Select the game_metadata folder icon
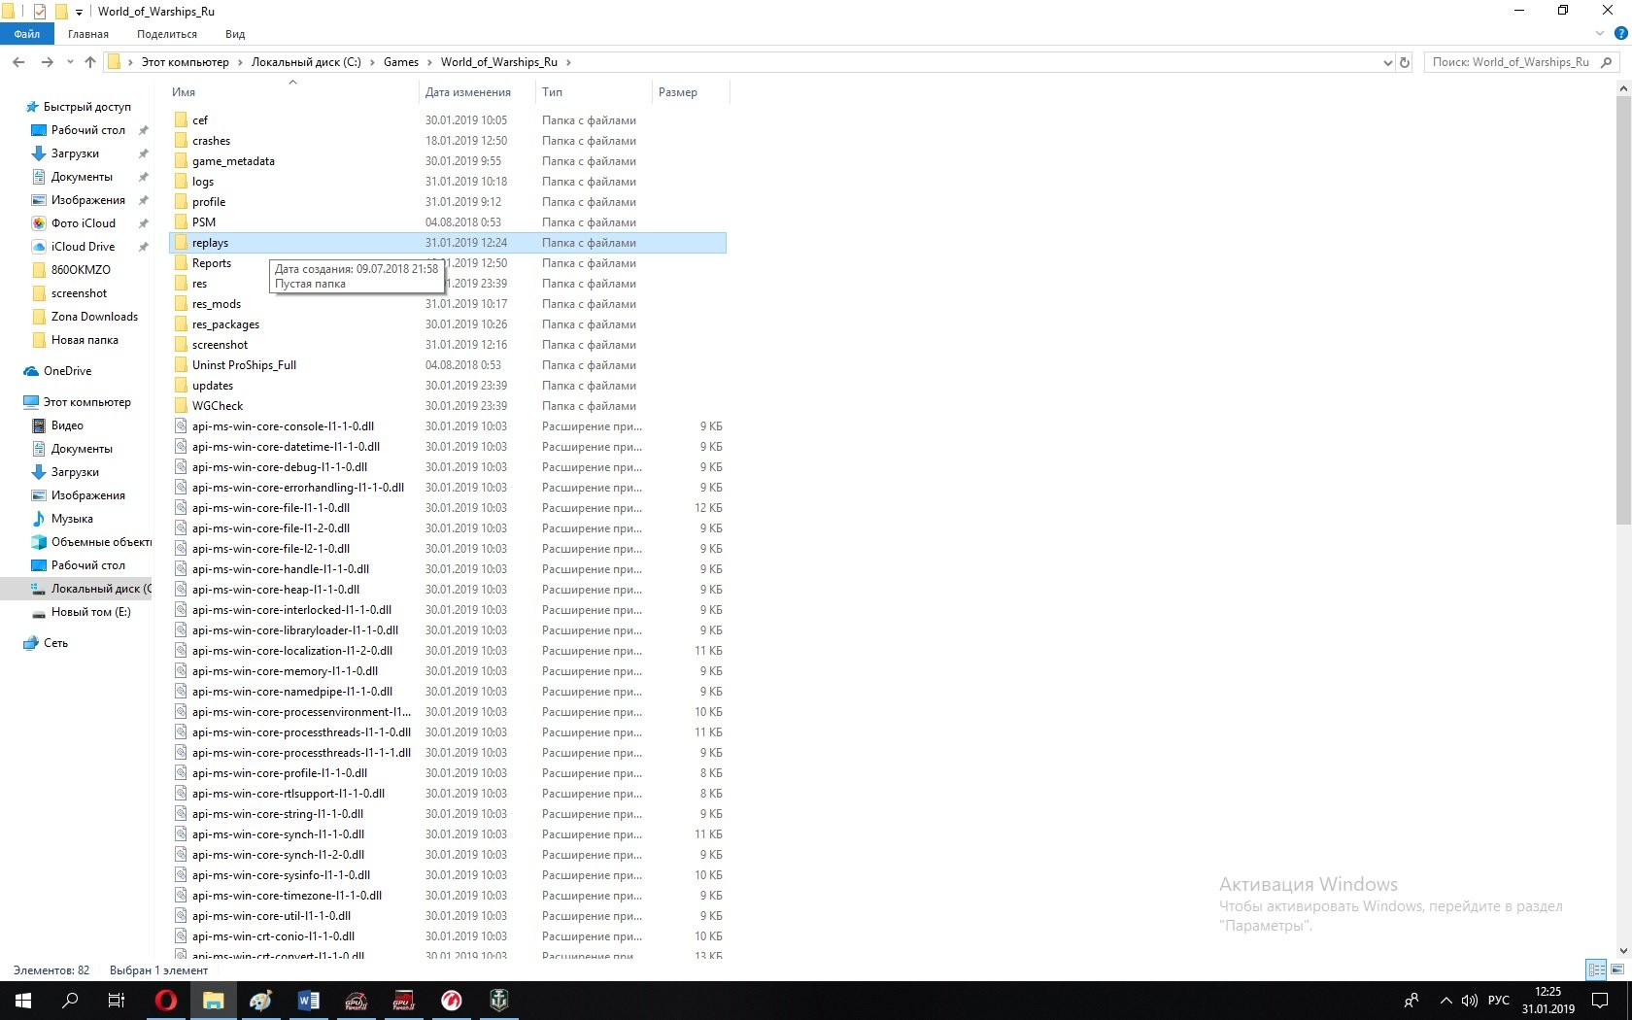The image size is (1632, 1020). point(181,161)
